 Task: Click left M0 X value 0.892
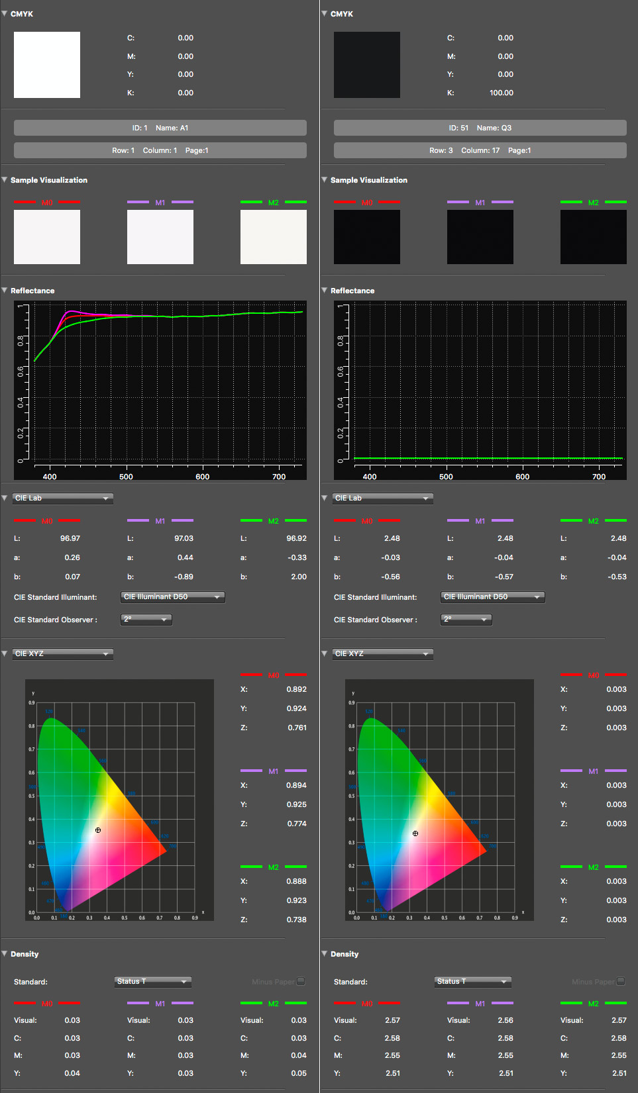point(297,689)
